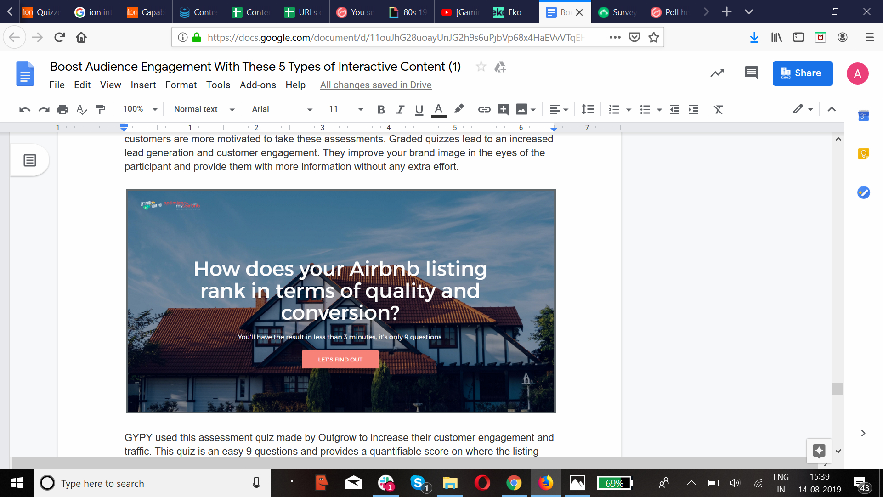Open the text color picker
The image size is (883, 497).
439,109
